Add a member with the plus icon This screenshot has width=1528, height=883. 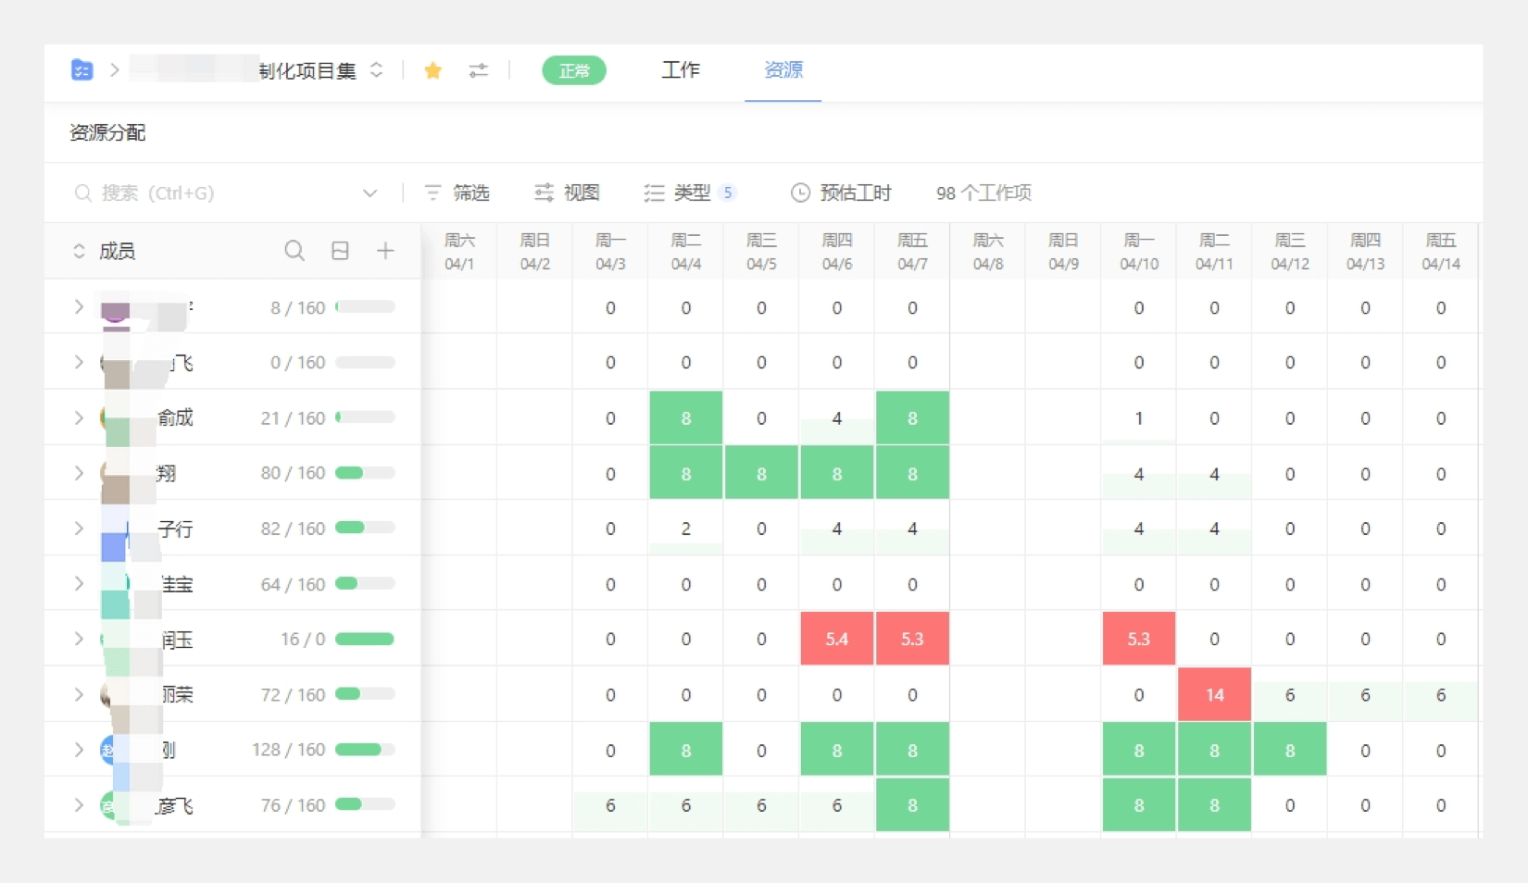[x=385, y=251]
